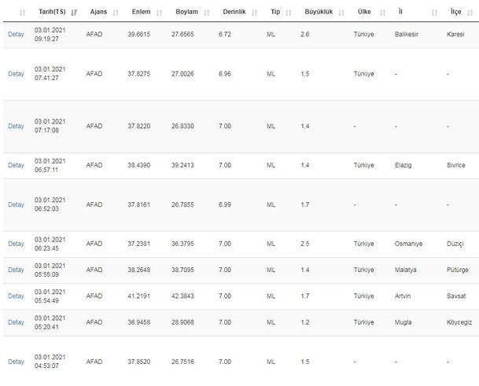This screenshot has width=479, height=386.
Task: Sort by Ülke using its icon
Action: click(x=380, y=13)
